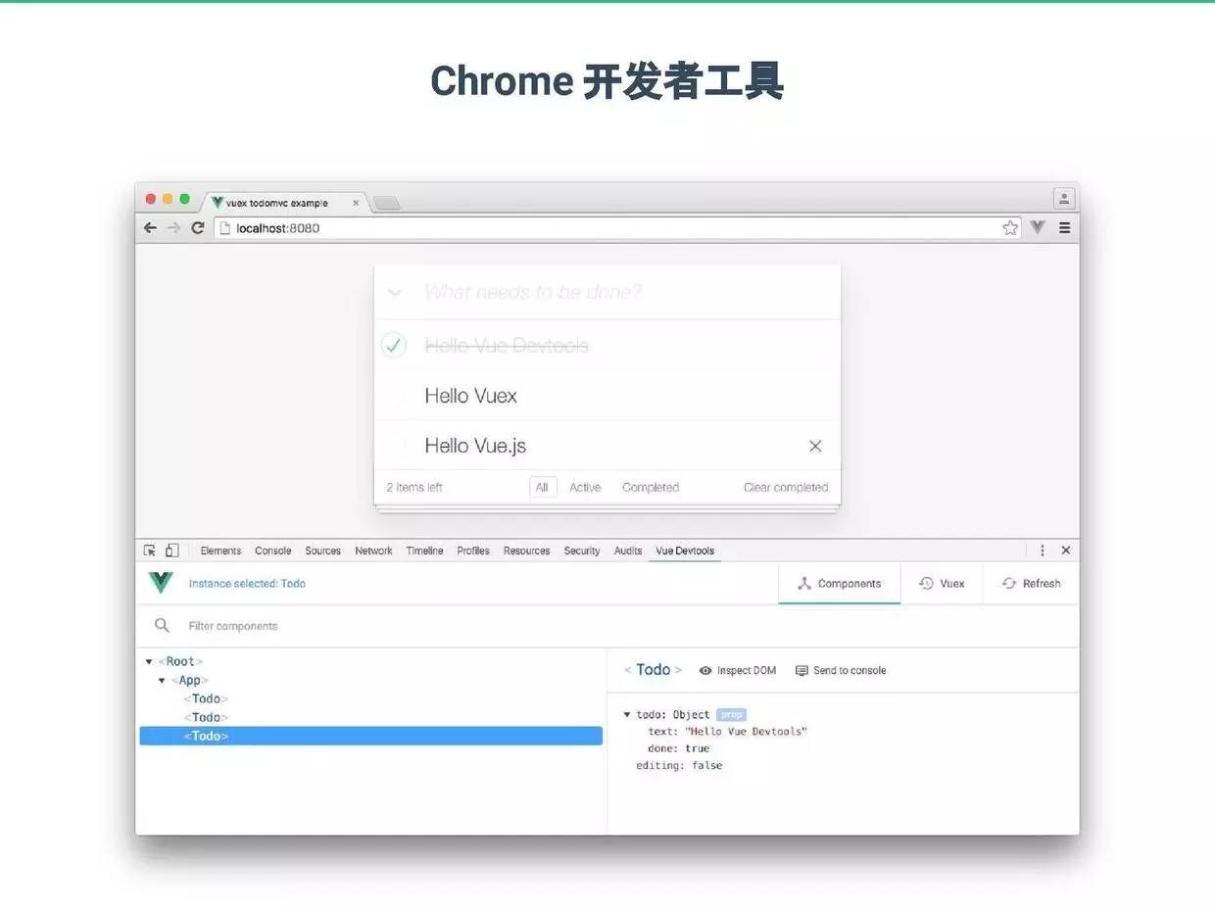Collapse the App component node

[162, 680]
